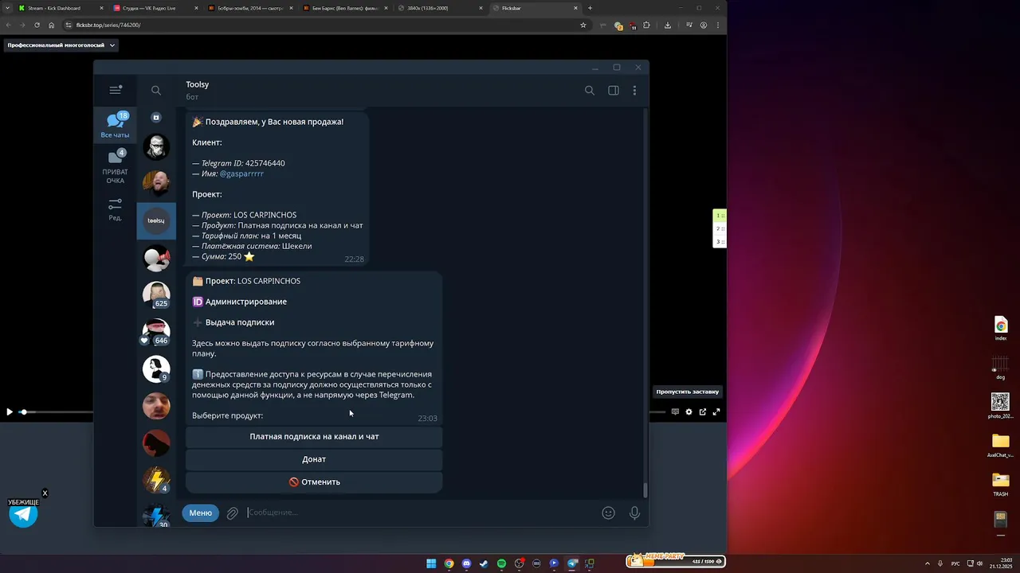Expand 'Профессиональный многоголосый' voice-over dropdown
The image size is (1020, 573).
tap(61, 45)
